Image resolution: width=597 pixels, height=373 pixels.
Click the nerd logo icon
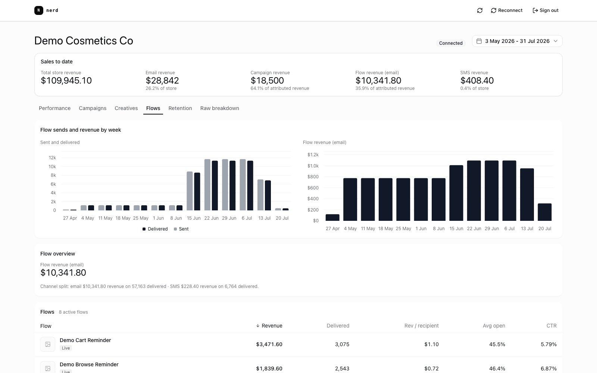point(39,10)
